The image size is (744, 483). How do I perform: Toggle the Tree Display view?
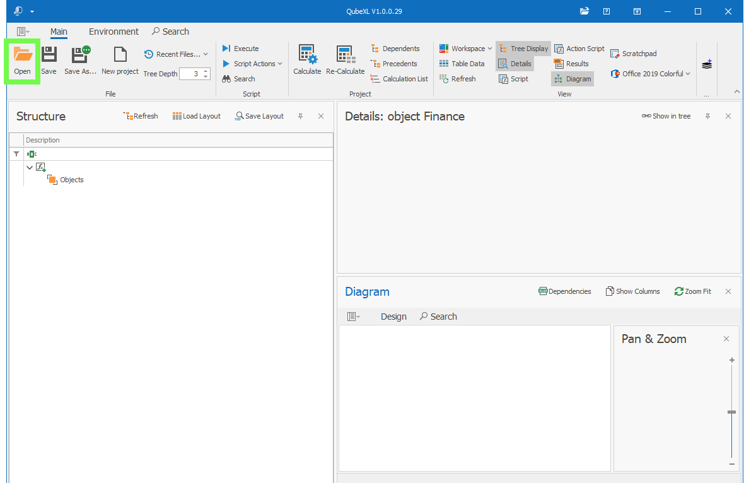pos(523,49)
